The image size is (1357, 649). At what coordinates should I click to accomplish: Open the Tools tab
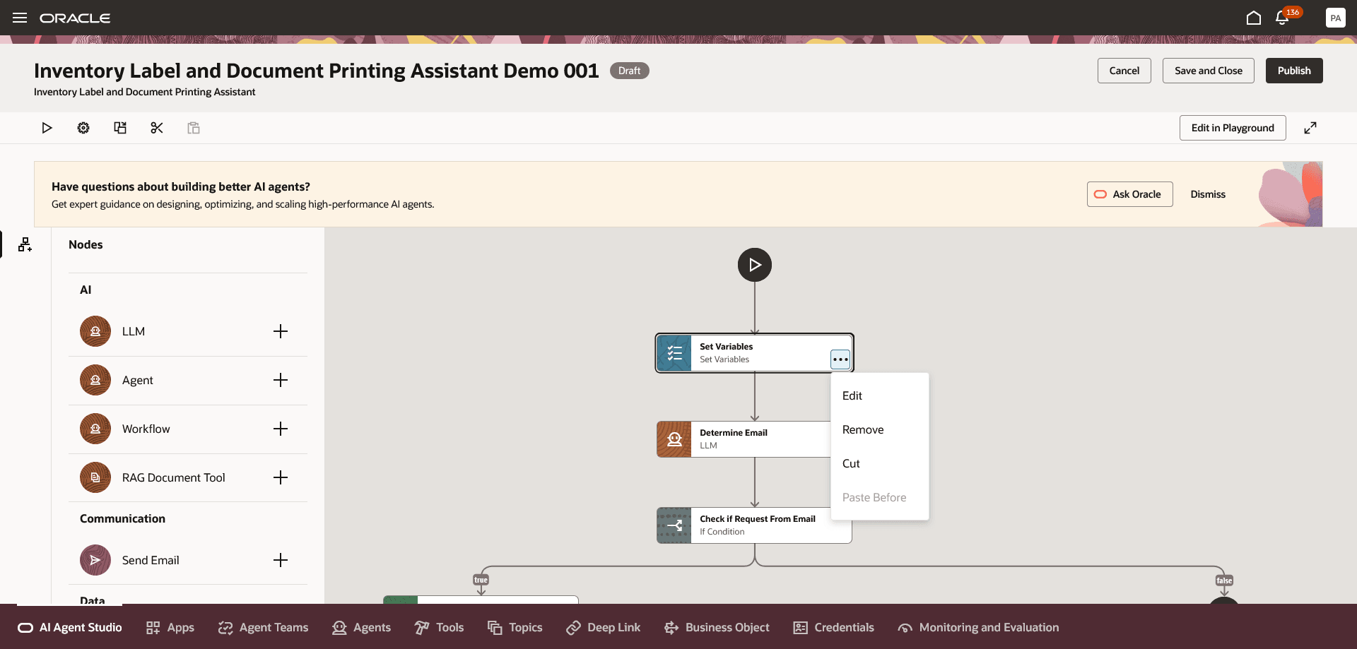(439, 627)
